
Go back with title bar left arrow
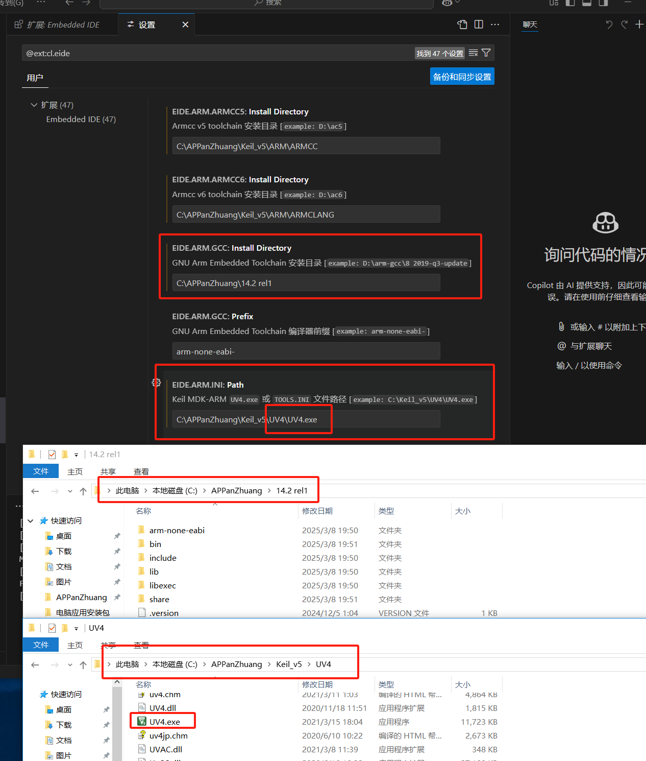coord(69,3)
